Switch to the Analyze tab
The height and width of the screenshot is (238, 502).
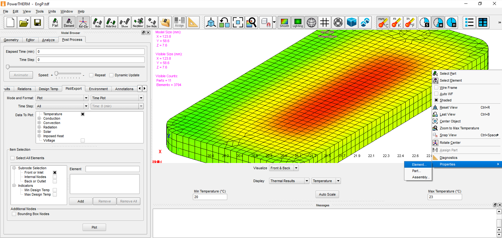[x=48, y=40]
